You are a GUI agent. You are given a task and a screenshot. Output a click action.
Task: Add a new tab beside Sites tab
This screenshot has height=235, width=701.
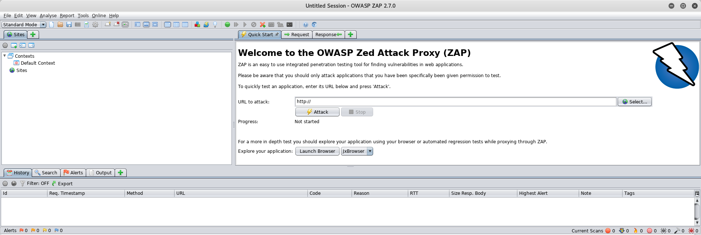click(x=33, y=34)
